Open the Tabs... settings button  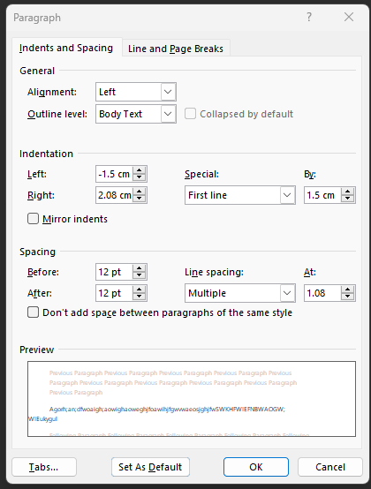pos(44,467)
